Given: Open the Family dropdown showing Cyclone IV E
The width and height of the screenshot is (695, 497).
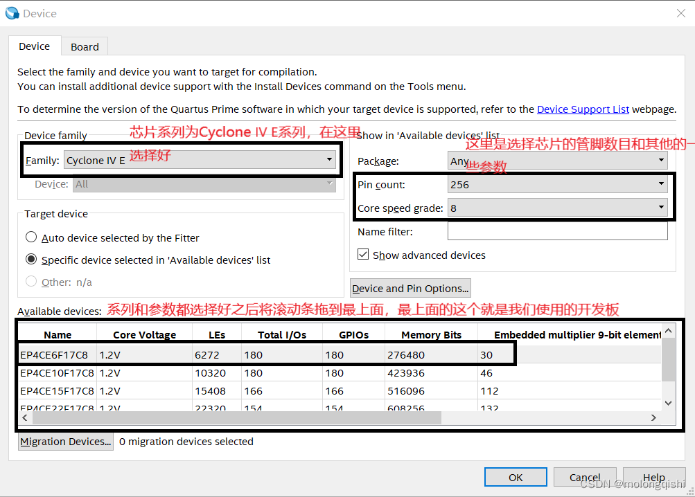Looking at the screenshot, I should pyautogui.click(x=200, y=160).
